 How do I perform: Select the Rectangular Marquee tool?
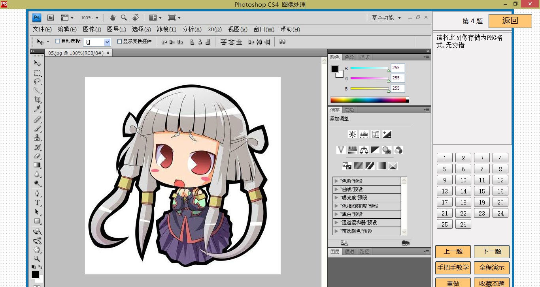[x=37, y=73]
